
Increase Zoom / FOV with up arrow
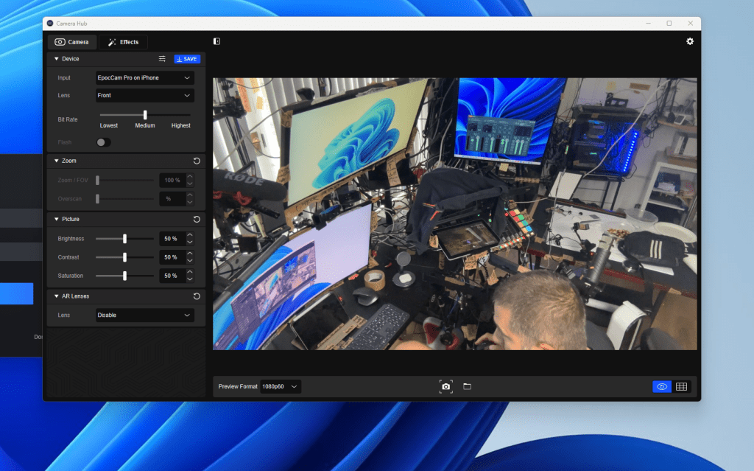tap(190, 177)
